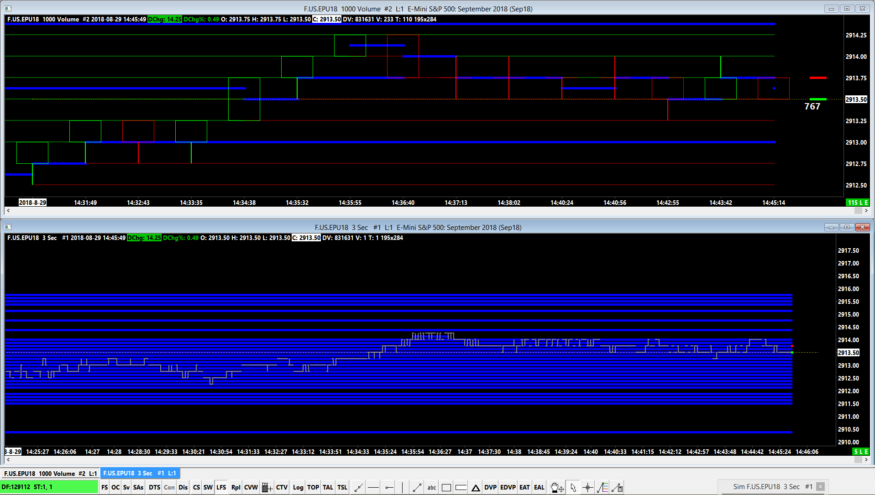The image size is (875, 495).
Task: Choose the text 'abc' drawing tool
Action: click(431, 487)
